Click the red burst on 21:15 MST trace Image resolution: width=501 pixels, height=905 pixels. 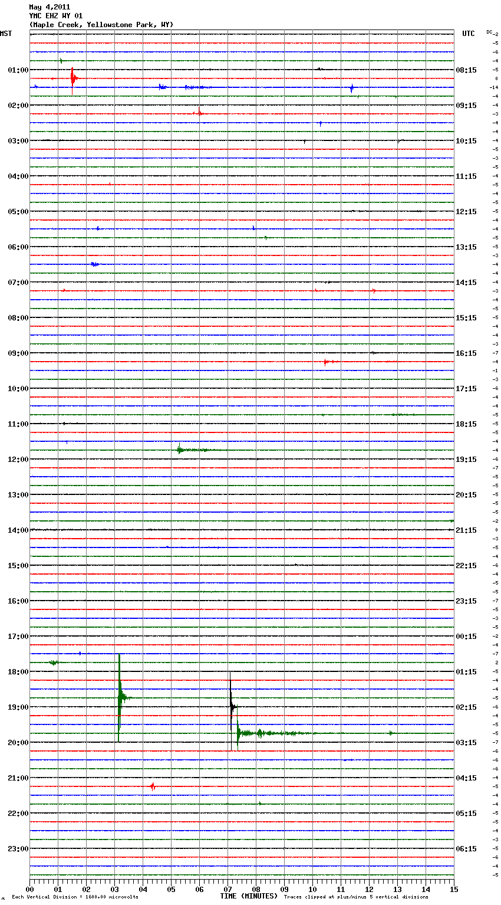click(153, 786)
